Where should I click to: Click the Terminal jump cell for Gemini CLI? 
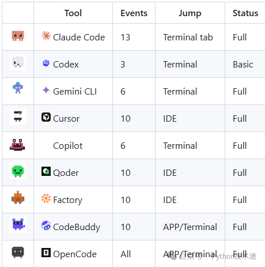[x=180, y=92]
